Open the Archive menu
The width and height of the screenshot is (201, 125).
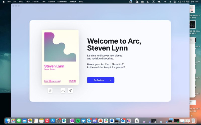point(51,1)
